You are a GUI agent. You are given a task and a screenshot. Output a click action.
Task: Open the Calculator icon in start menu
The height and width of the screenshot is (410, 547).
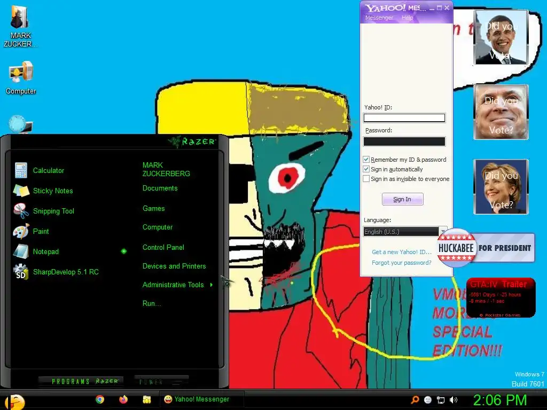[x=21, y=170]
